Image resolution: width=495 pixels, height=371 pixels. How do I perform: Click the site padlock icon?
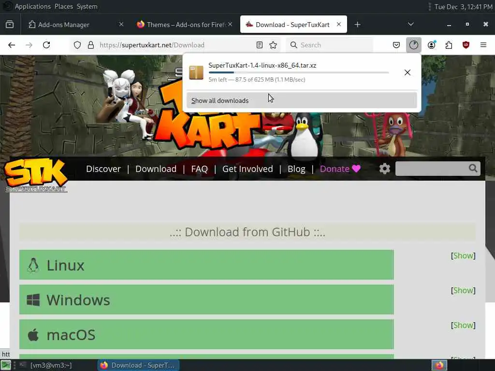point(91,45)
